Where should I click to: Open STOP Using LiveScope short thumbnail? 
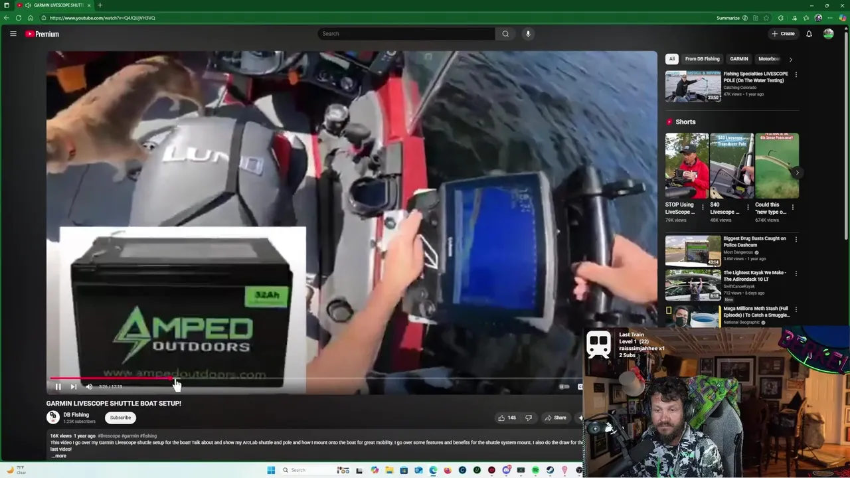click(687, 166)
